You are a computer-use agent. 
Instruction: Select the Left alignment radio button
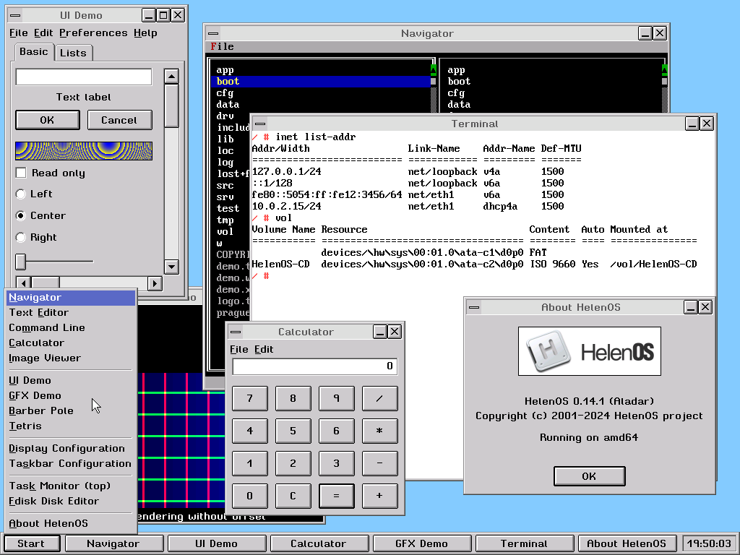(x=22, y=194)
